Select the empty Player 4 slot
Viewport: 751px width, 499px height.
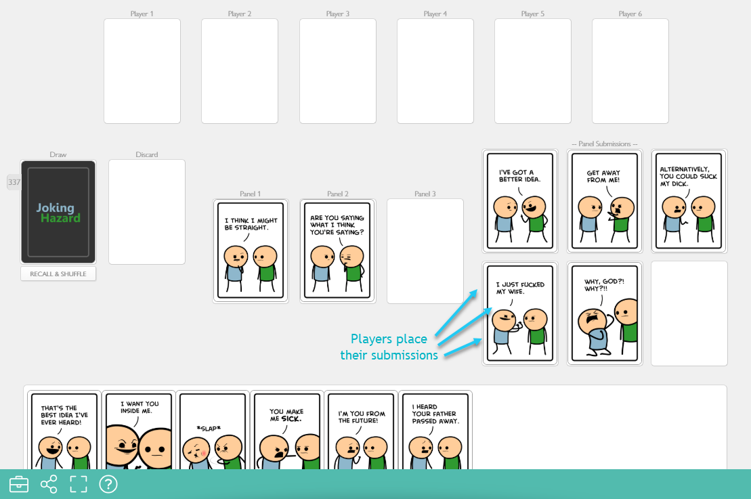tap(435, 71)
